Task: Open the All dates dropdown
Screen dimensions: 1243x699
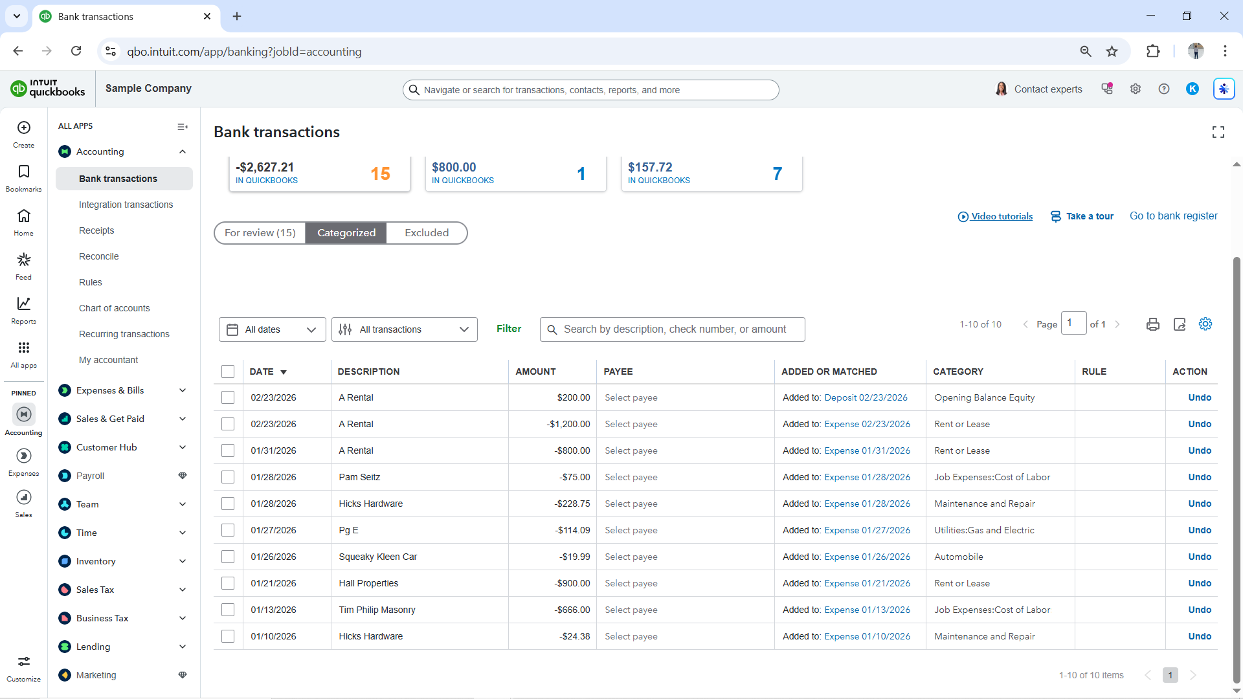Action: click(x=272, y=329)
